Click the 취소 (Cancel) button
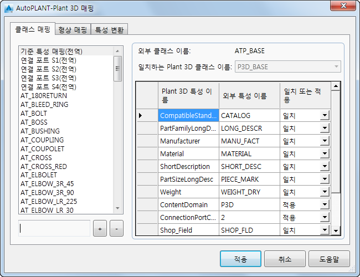Screen dimensions: 360x277 coord(285,259)
